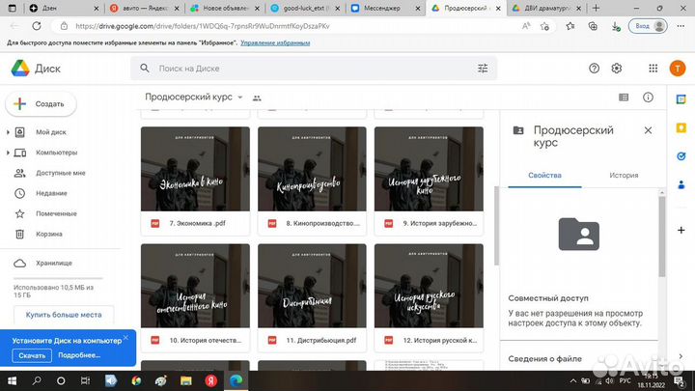This screenshot has width=695, height=391.
Task: Open Недавние section
Action: 51,193
